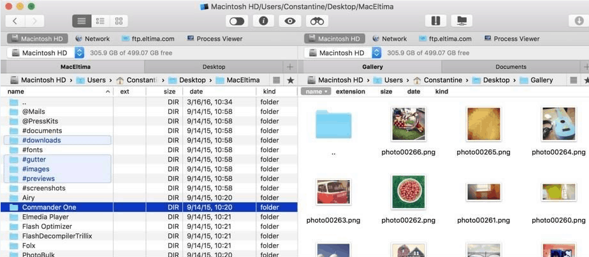Open the connect to server icon

pos(462,21)
